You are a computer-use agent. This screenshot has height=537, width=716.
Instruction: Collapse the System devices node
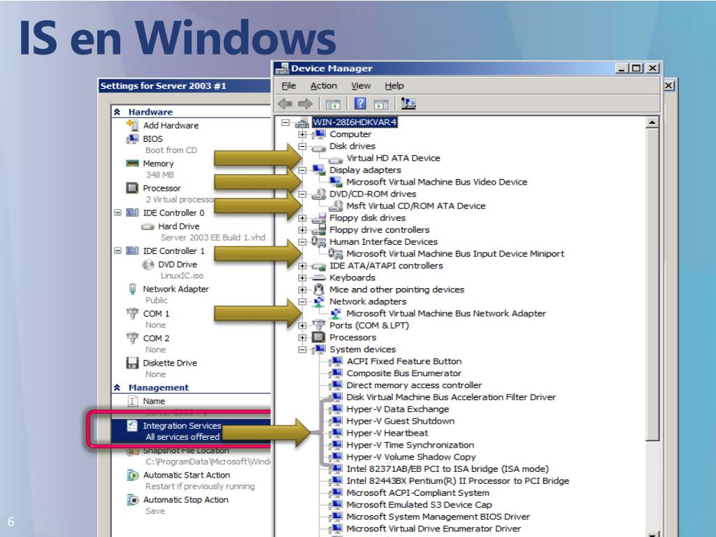[302, 350]
